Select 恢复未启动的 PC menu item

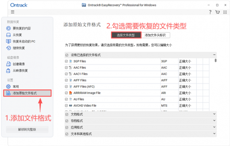click(x=24, y=41)
